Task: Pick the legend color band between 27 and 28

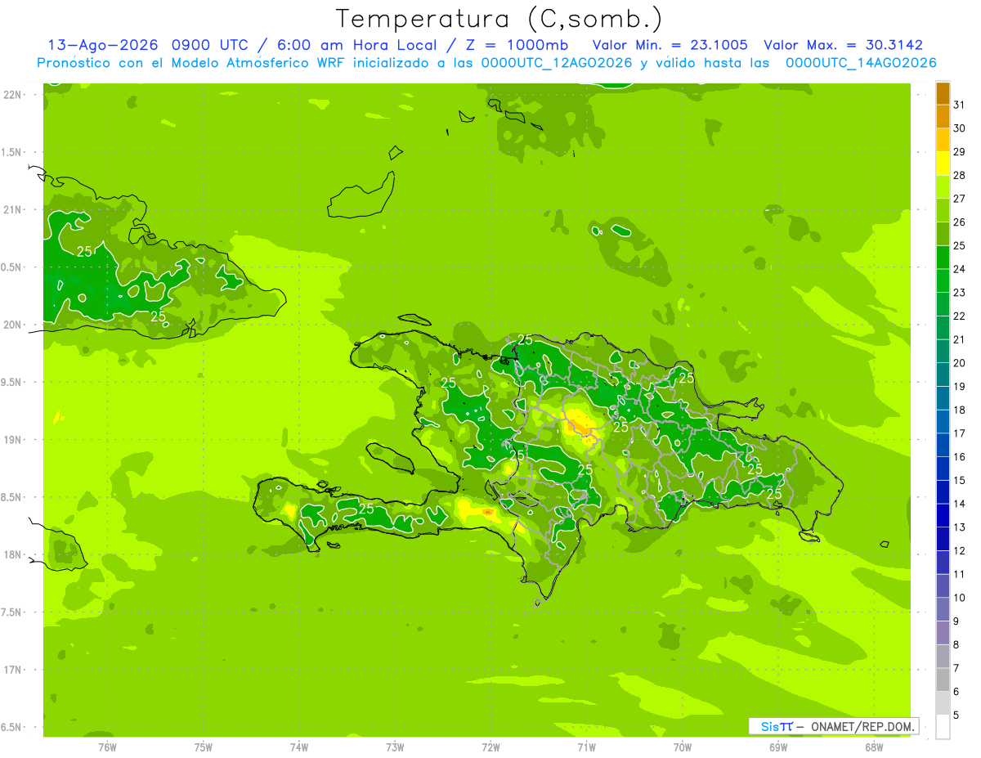Action: (x=943, y=187)
